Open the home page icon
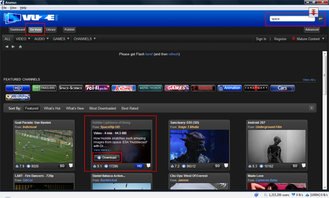This screenshot has width=329, height=198. (20, 47)
